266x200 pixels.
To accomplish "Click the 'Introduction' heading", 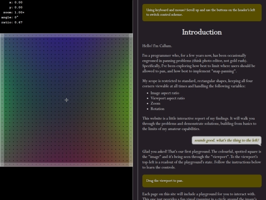I will [201, 32].
